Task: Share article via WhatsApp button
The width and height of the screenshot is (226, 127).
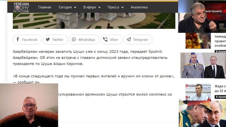Action: point(84,40)
